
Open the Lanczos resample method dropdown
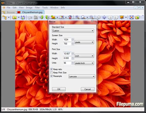82,77
